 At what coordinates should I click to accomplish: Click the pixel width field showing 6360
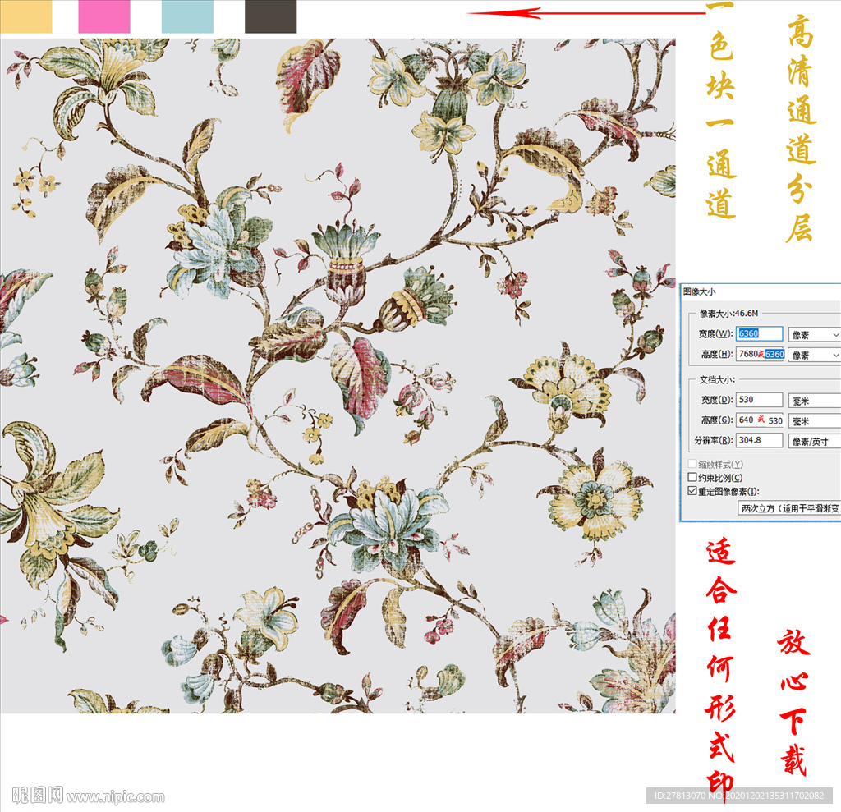(759, 333)
